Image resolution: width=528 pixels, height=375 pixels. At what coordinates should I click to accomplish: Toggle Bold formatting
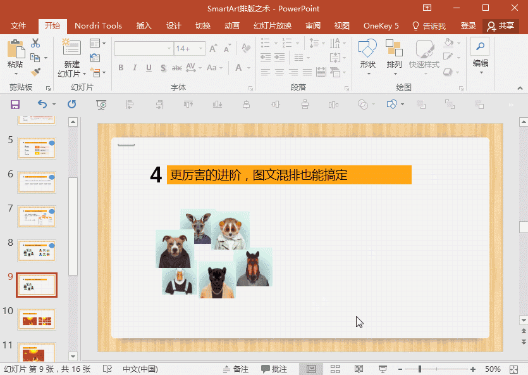[121, 68]
